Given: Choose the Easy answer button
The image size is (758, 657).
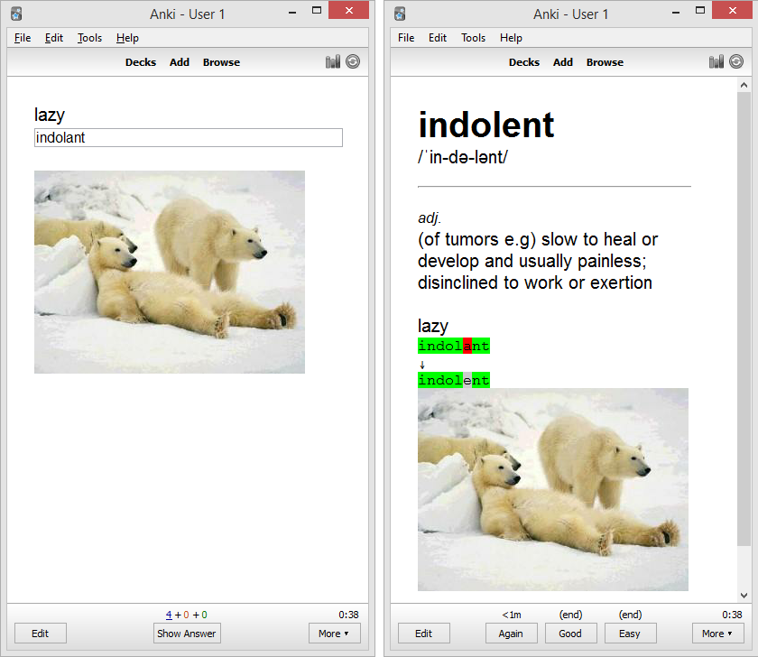Looking at the screenshot, I should point(630,634).
